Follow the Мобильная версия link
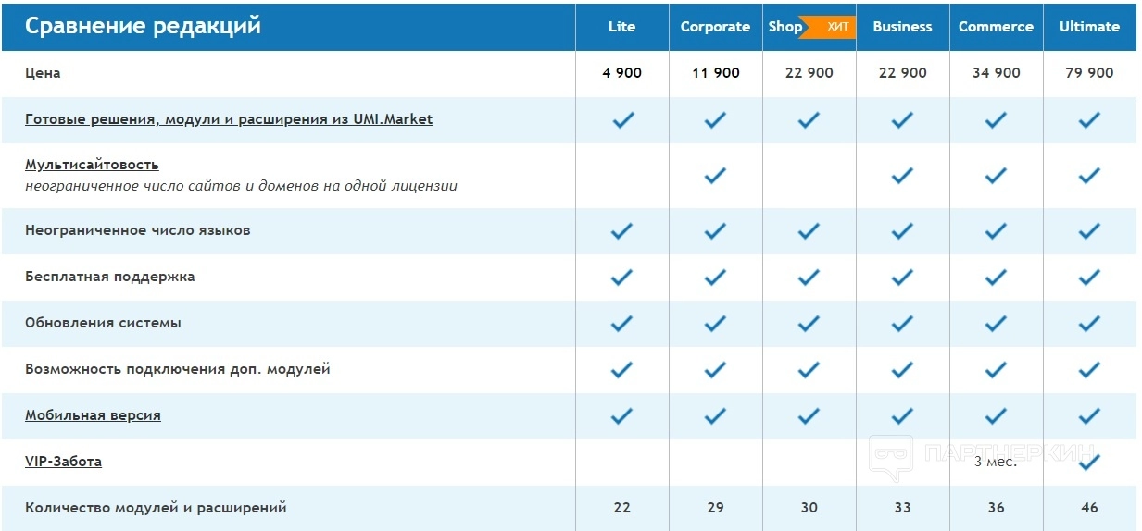 coord(93,415)
